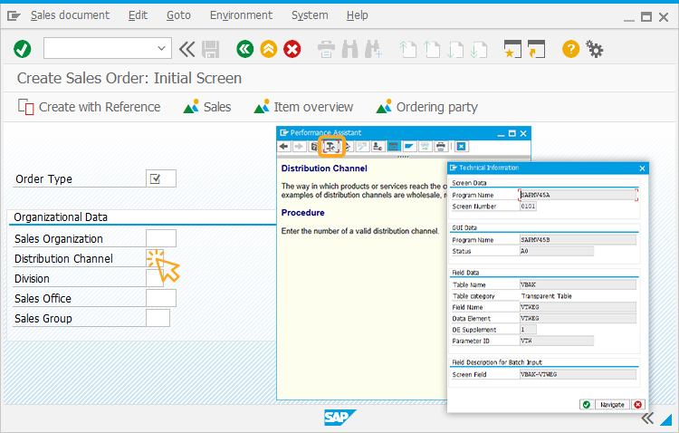Open the command field dropdown arrow
This screenshot has height=433, width=679.
161,48
